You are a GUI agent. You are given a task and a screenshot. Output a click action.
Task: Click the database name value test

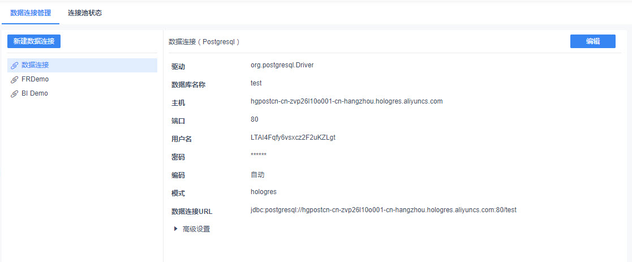point(256,83)
